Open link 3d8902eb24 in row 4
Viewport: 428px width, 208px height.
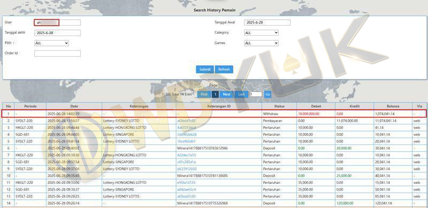(x=187, y=134)
